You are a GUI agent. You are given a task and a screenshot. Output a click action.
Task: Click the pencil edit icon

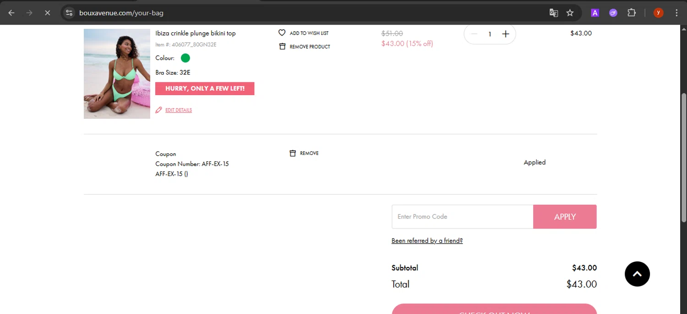click(159, 110)
